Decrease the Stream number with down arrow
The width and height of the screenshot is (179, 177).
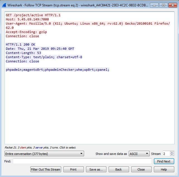click(172, 155)
